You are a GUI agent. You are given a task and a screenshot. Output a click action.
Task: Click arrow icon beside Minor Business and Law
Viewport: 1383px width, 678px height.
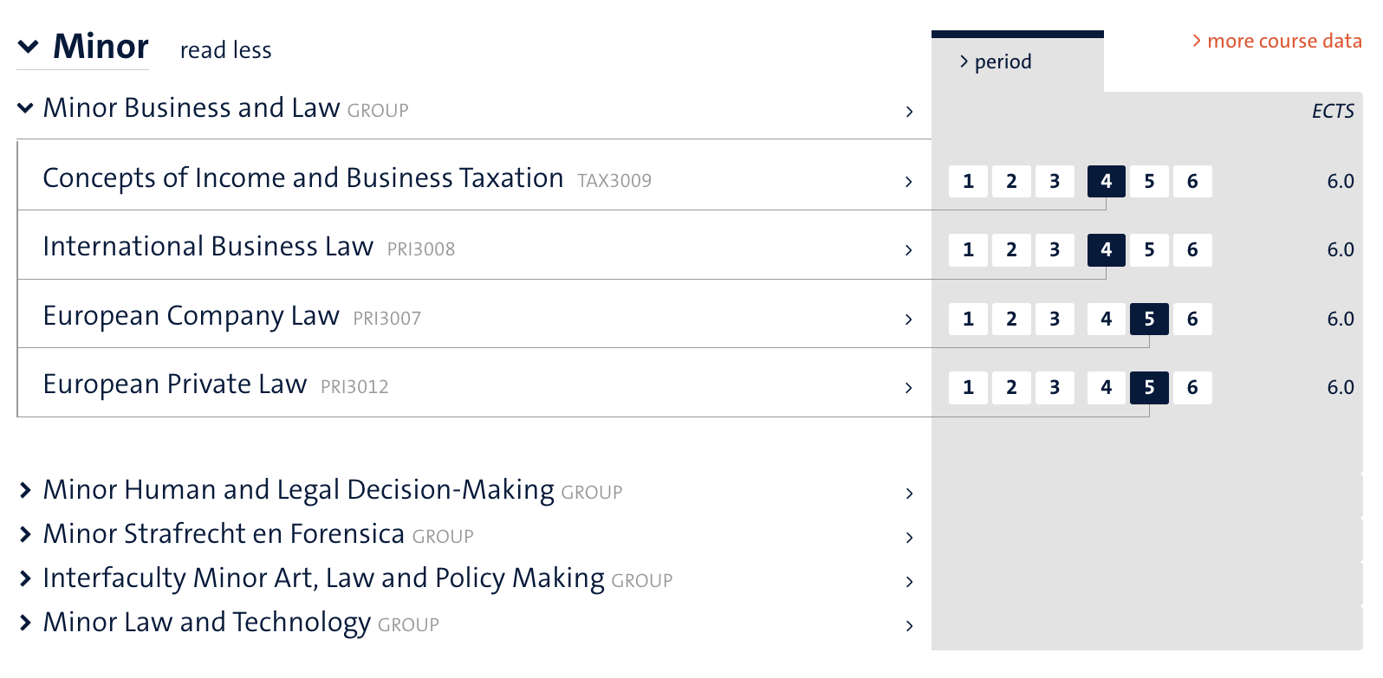pos(909,112)
